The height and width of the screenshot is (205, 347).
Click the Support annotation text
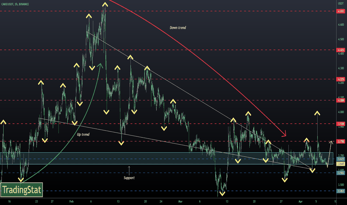point(129,178)
